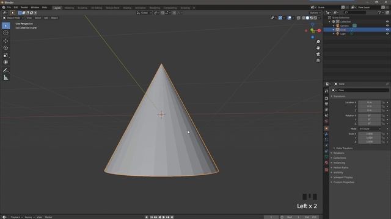The width and height of the screenshot is (391, 219).
Task: Open the Window menu
Action: point(35,7)
